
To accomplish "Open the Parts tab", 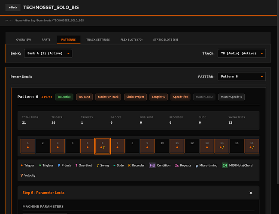I will pos(46,39).
